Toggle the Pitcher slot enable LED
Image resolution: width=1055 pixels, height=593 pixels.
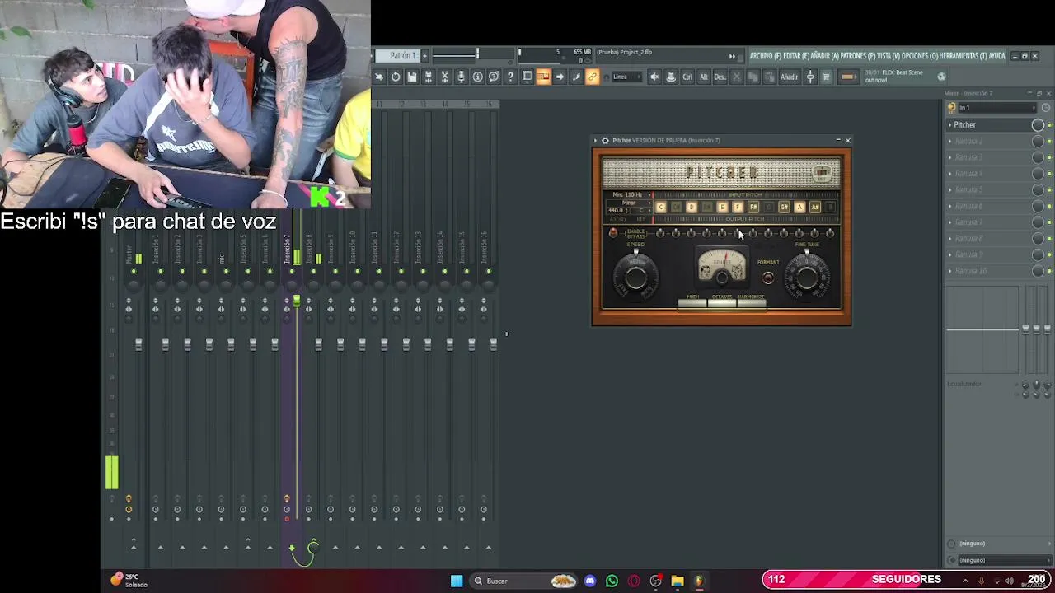point(1049,125)
